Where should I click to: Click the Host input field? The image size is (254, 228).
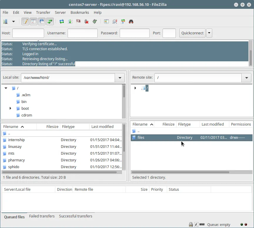coord(28,33)
